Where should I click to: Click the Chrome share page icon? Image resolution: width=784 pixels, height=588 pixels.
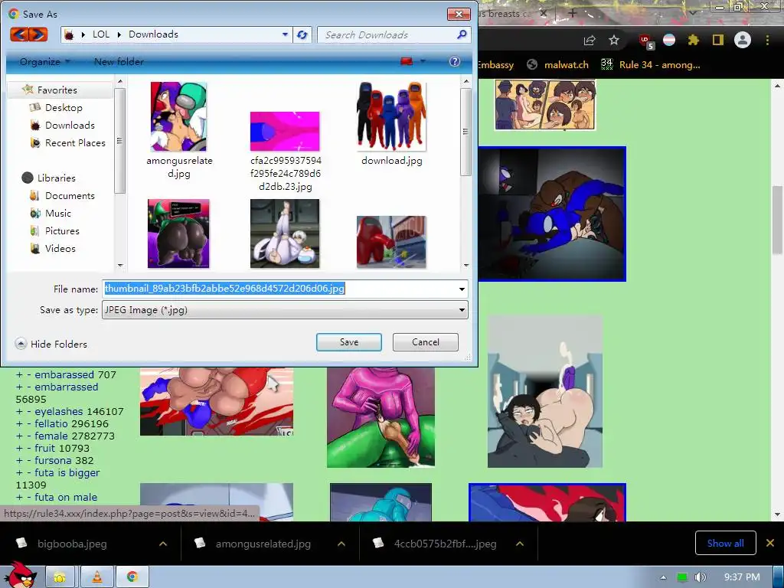590,41
